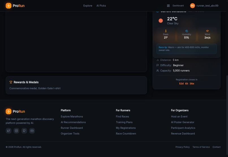Click the RU user avatar
Viewport: 228px width, 157px height.
(x=192, y=6)
